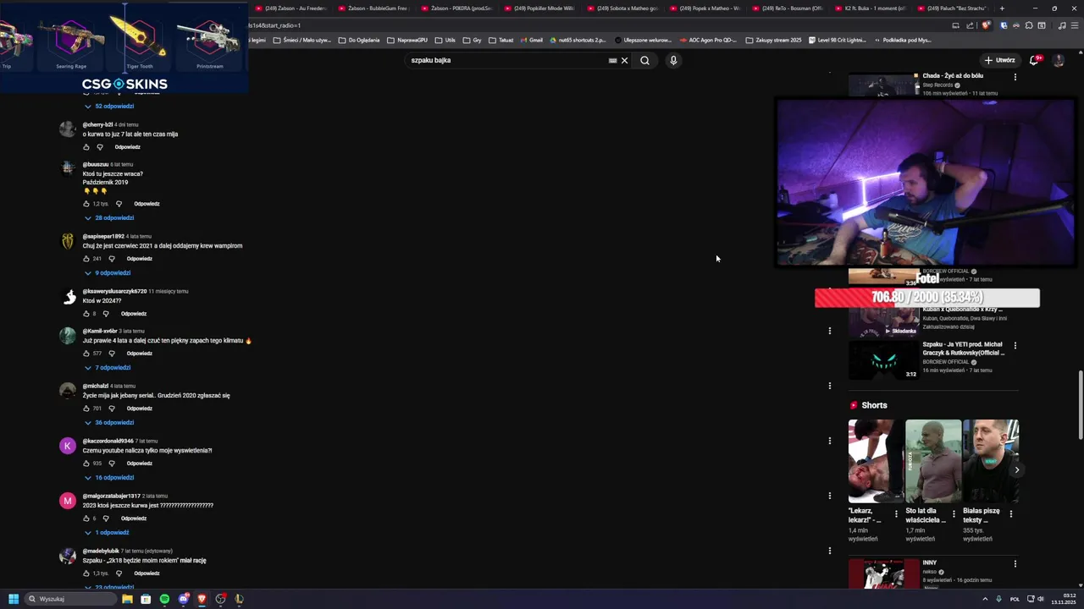1084x609 pixels.
Task: Open the Gmail bookmark
Action: pyautogui.click(x=531, y=40)
